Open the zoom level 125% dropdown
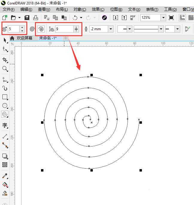Image resolution: width=194 pixels, height=205 pixels. pyautogui.click(x=163, y=18)
